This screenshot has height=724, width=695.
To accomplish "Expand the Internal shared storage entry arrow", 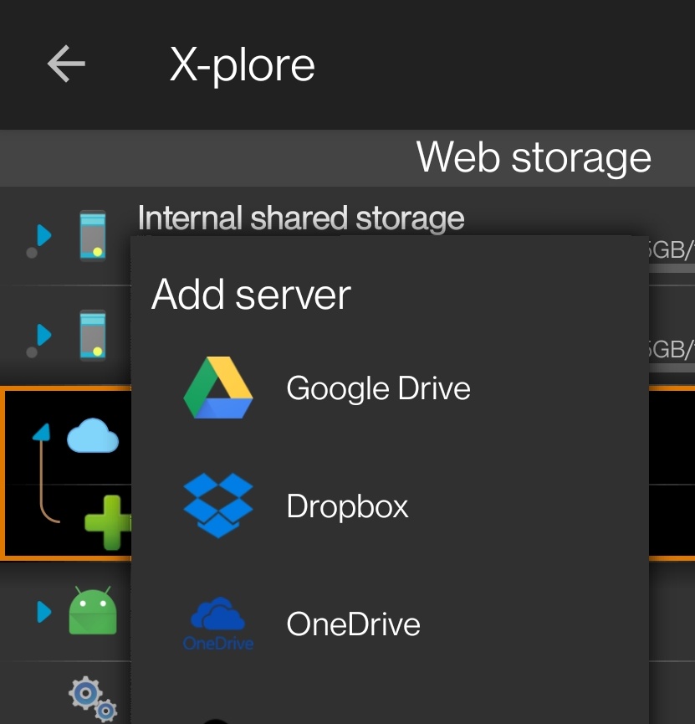I will point(43,236).
